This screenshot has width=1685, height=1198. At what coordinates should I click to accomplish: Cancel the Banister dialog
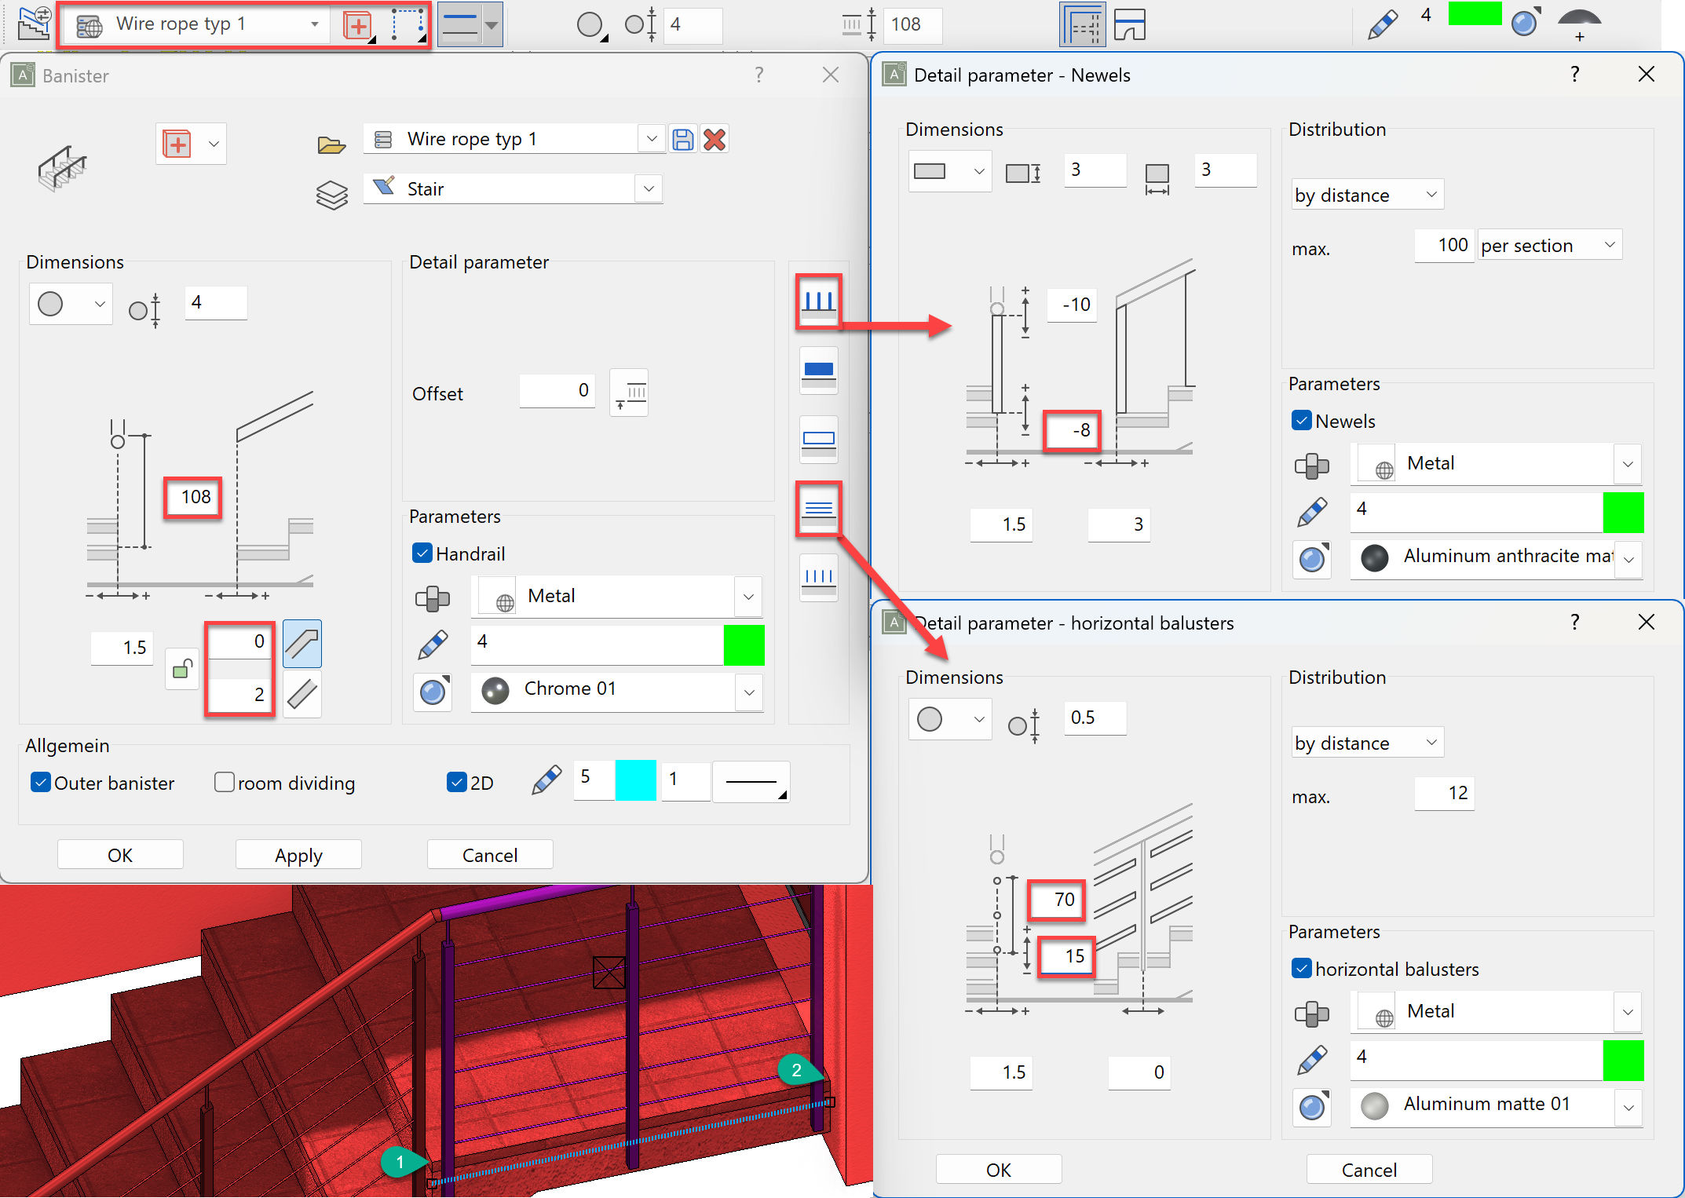[490, 854]
